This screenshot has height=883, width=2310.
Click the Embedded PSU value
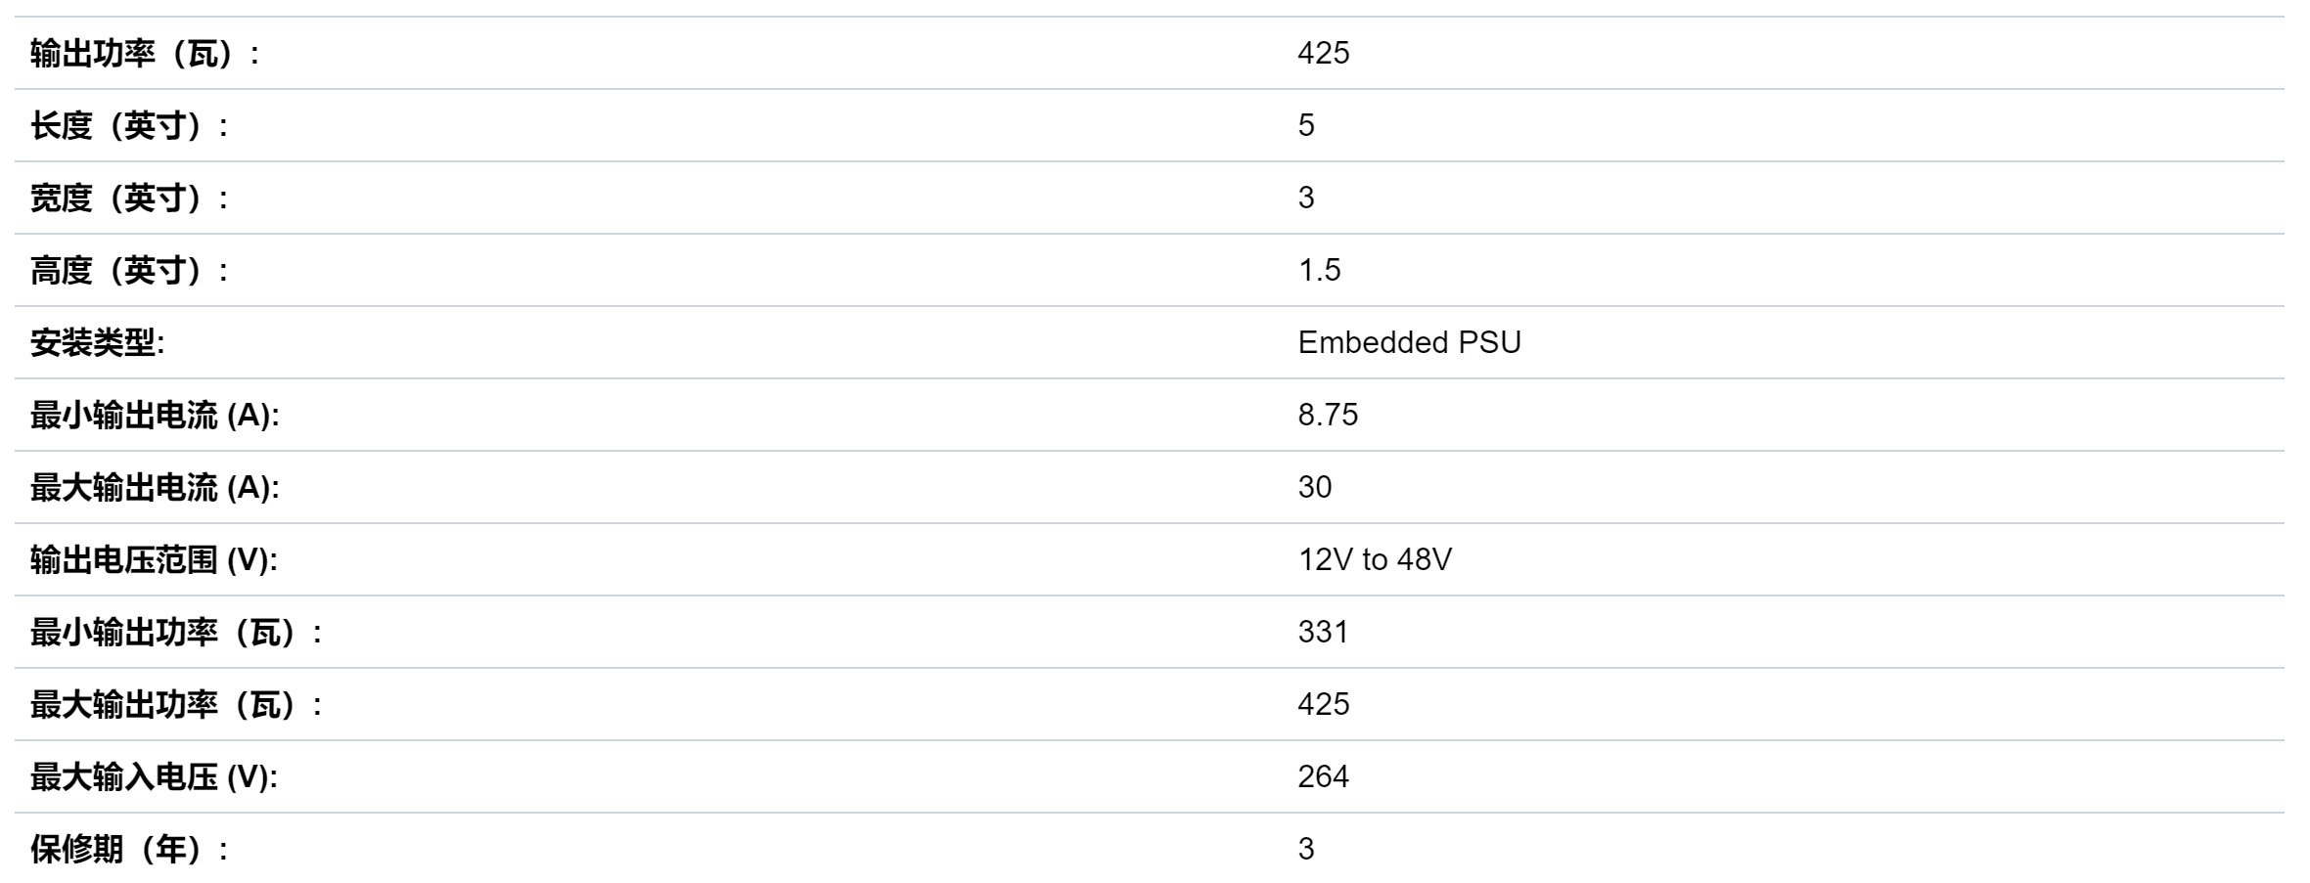1409,342
